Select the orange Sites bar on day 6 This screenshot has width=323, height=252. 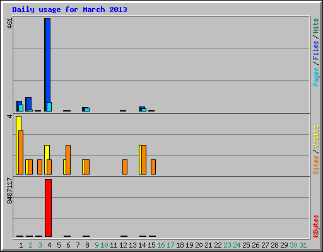pyautogui.click(x=68, y=159)
